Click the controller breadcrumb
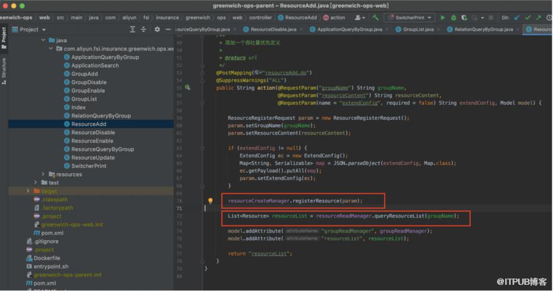The width and height of the screenshot is (553, 291). click(x=260, y=17)
